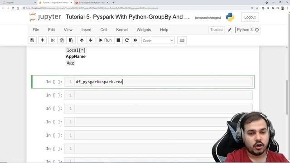Viewport: 290px width, 163px height.
Task: Click the Jupyter logo
Action: tap(45, 17)
